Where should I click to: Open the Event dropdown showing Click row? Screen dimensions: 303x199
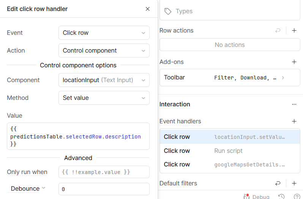click(104, 33)
